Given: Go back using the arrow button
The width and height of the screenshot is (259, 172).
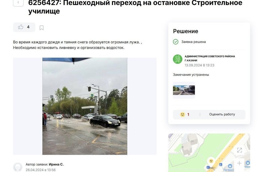Looking at the screenshot, I should [18, 3].
